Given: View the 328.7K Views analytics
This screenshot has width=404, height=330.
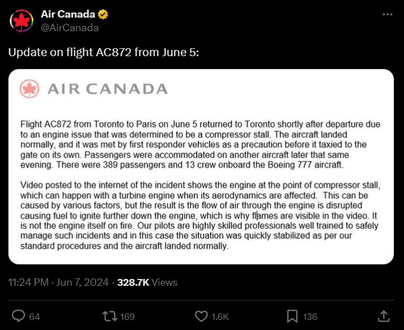Looking at the screenshot, I should point(147,282).
